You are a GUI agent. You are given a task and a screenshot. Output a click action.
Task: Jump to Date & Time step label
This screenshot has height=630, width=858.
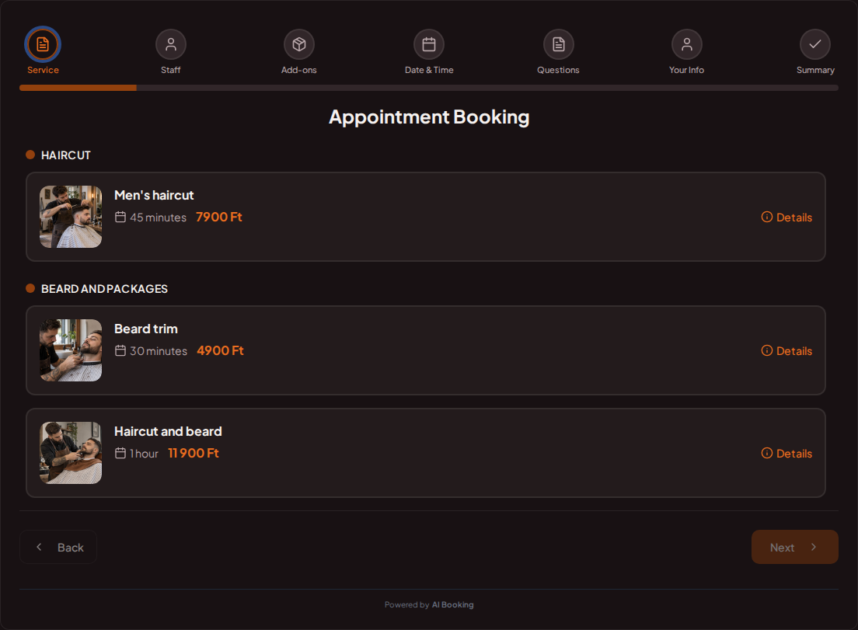(x=429, y=70)
